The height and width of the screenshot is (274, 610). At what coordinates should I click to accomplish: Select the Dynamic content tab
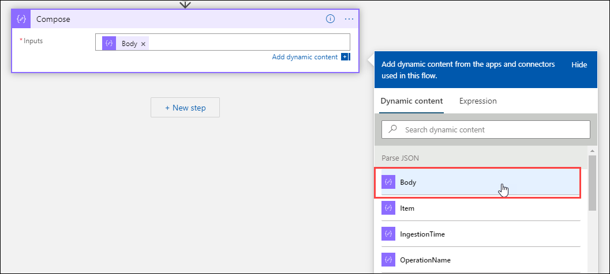[411, 101]
